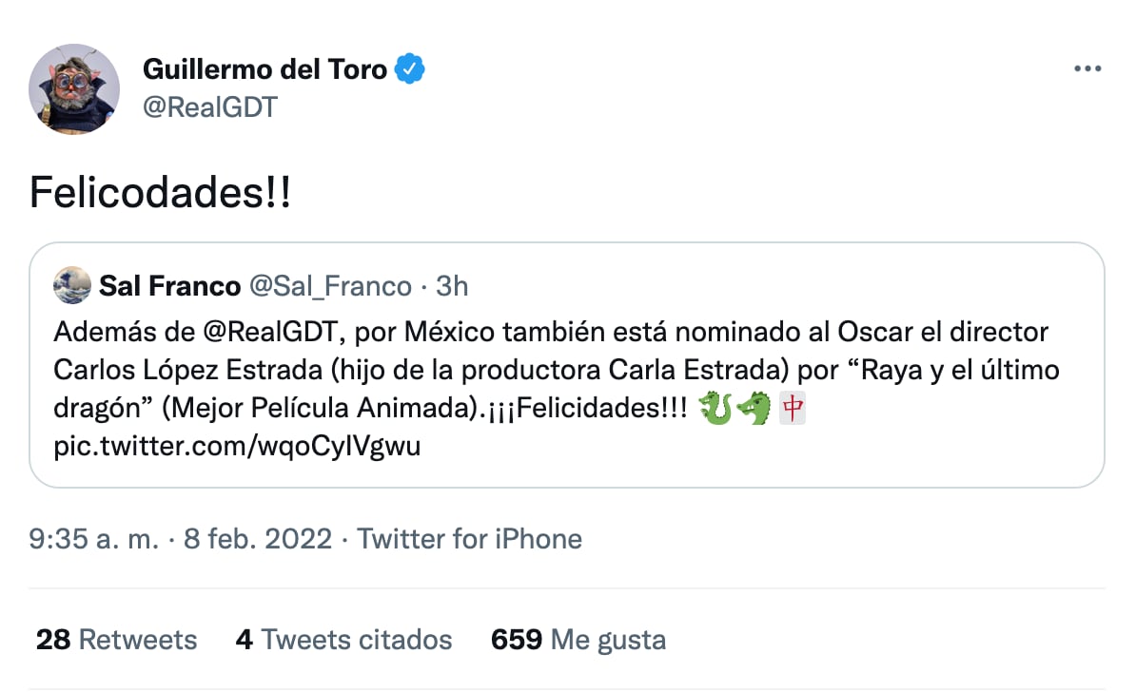The width and height of the screenshot is (1136, 692).
Task: Click the crocodile emoji
Action: tap(754, 409)
